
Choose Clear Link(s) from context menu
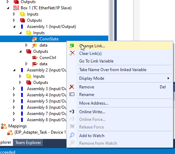pyautogui.click(x=120, y=54)
